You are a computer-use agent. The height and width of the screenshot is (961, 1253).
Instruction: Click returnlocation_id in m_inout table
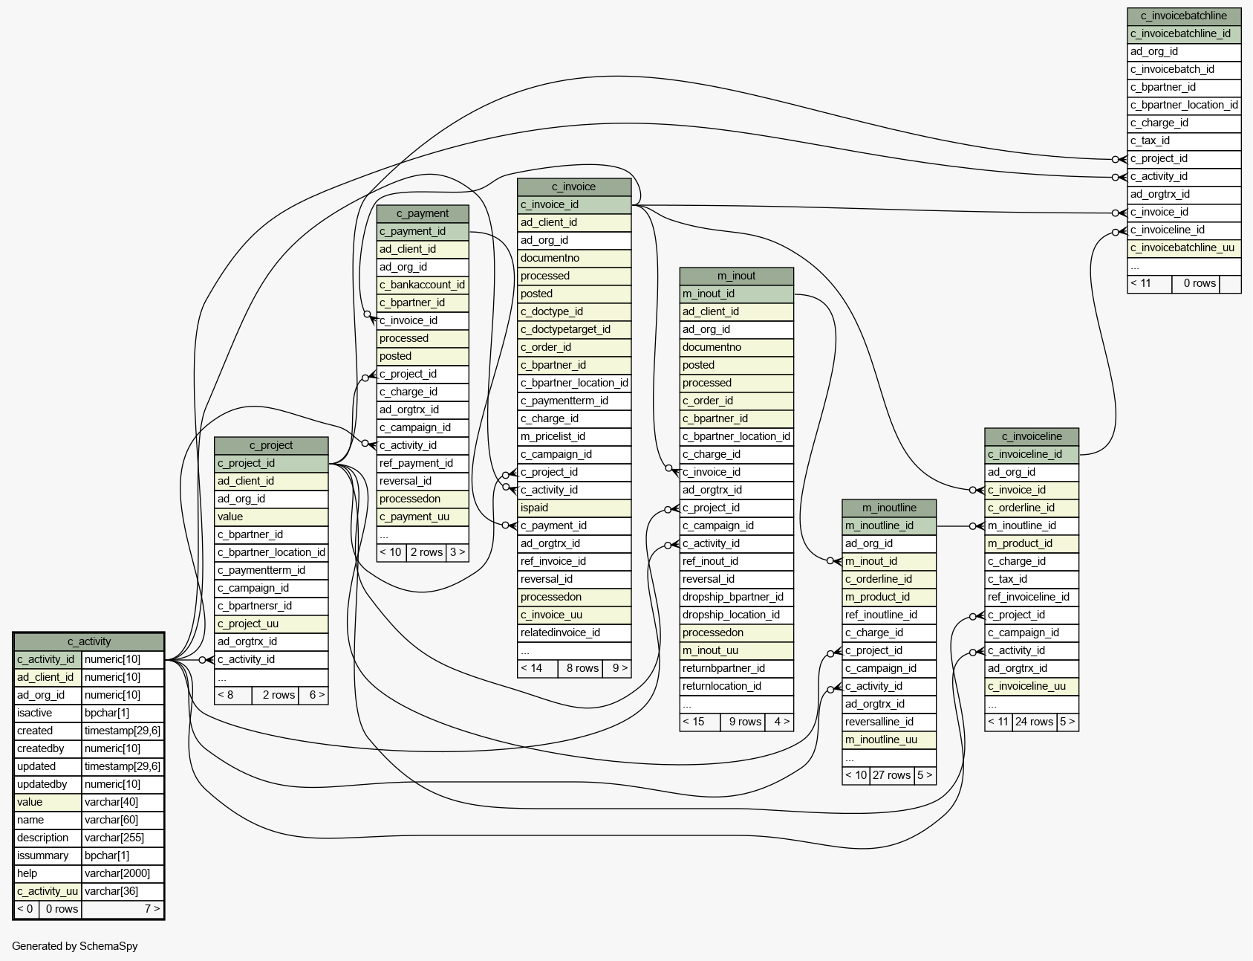coord(737,686)
